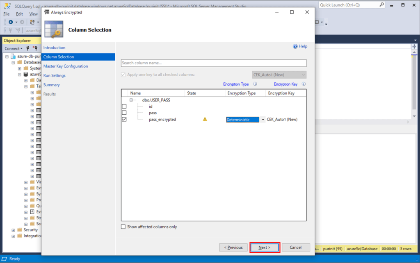Check the id column checkbox
Screen dimensions: 420x263
pyautogui.click(x=124, y=106)
